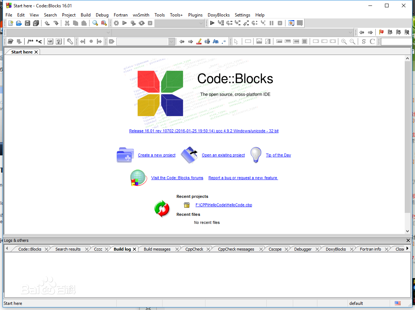Click the Debugging windows icon
Viewport: 415px width, 310px height.
click(291, 23)
